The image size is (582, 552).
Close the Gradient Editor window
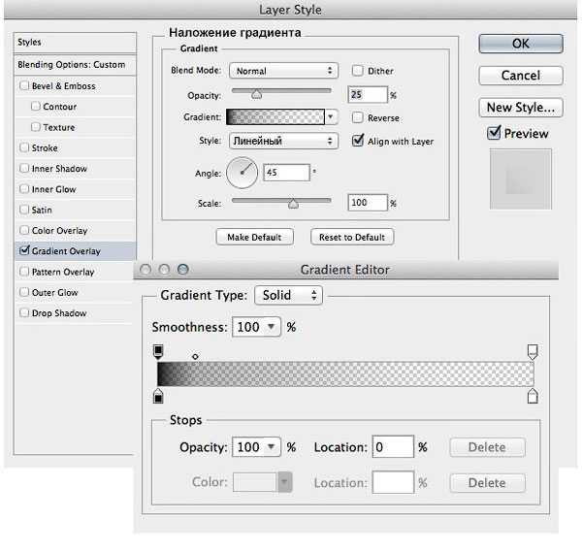145,270
